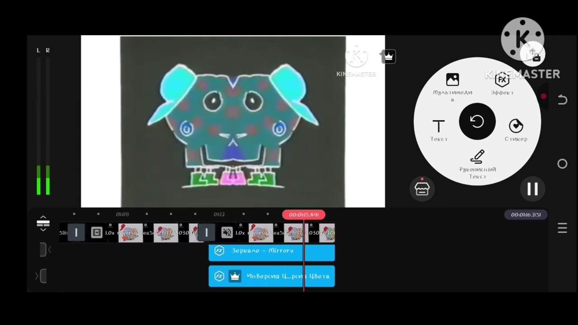Tap the red record indicator dot
Viewport: 578px width, 325px height.
pyautogui.click(x=543, y=97)
